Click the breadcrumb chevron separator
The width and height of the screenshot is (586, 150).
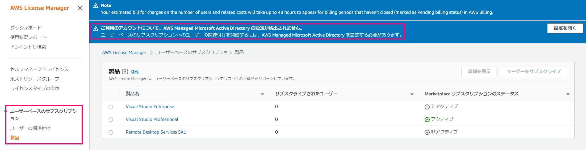point(151,53)
